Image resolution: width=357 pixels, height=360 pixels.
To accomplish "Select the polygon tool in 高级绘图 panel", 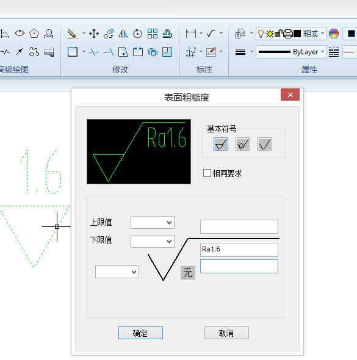I will (34, 34).
